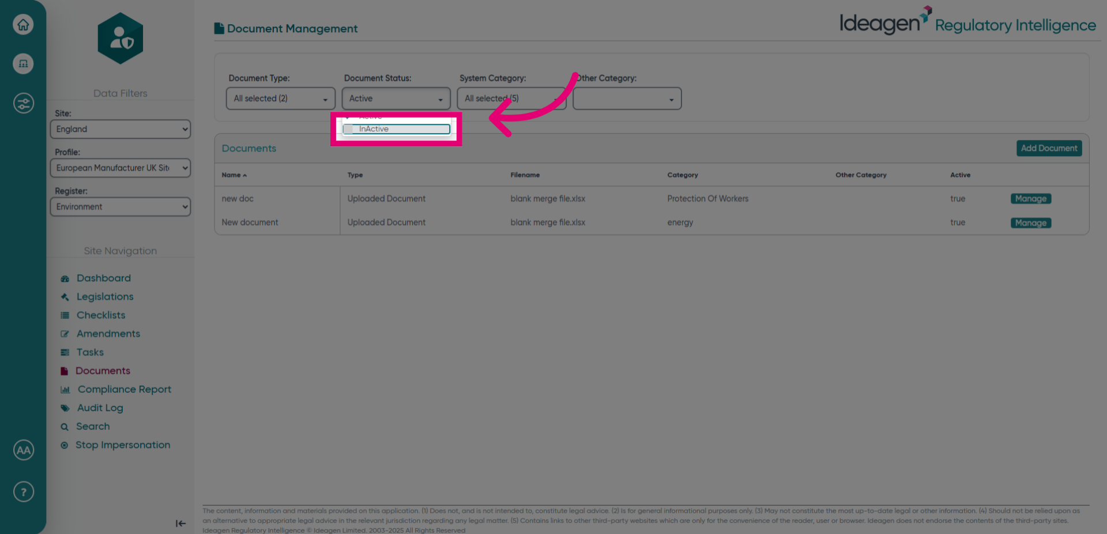Sort by the Type column header

pyautogui.click(x=355, y=175)
